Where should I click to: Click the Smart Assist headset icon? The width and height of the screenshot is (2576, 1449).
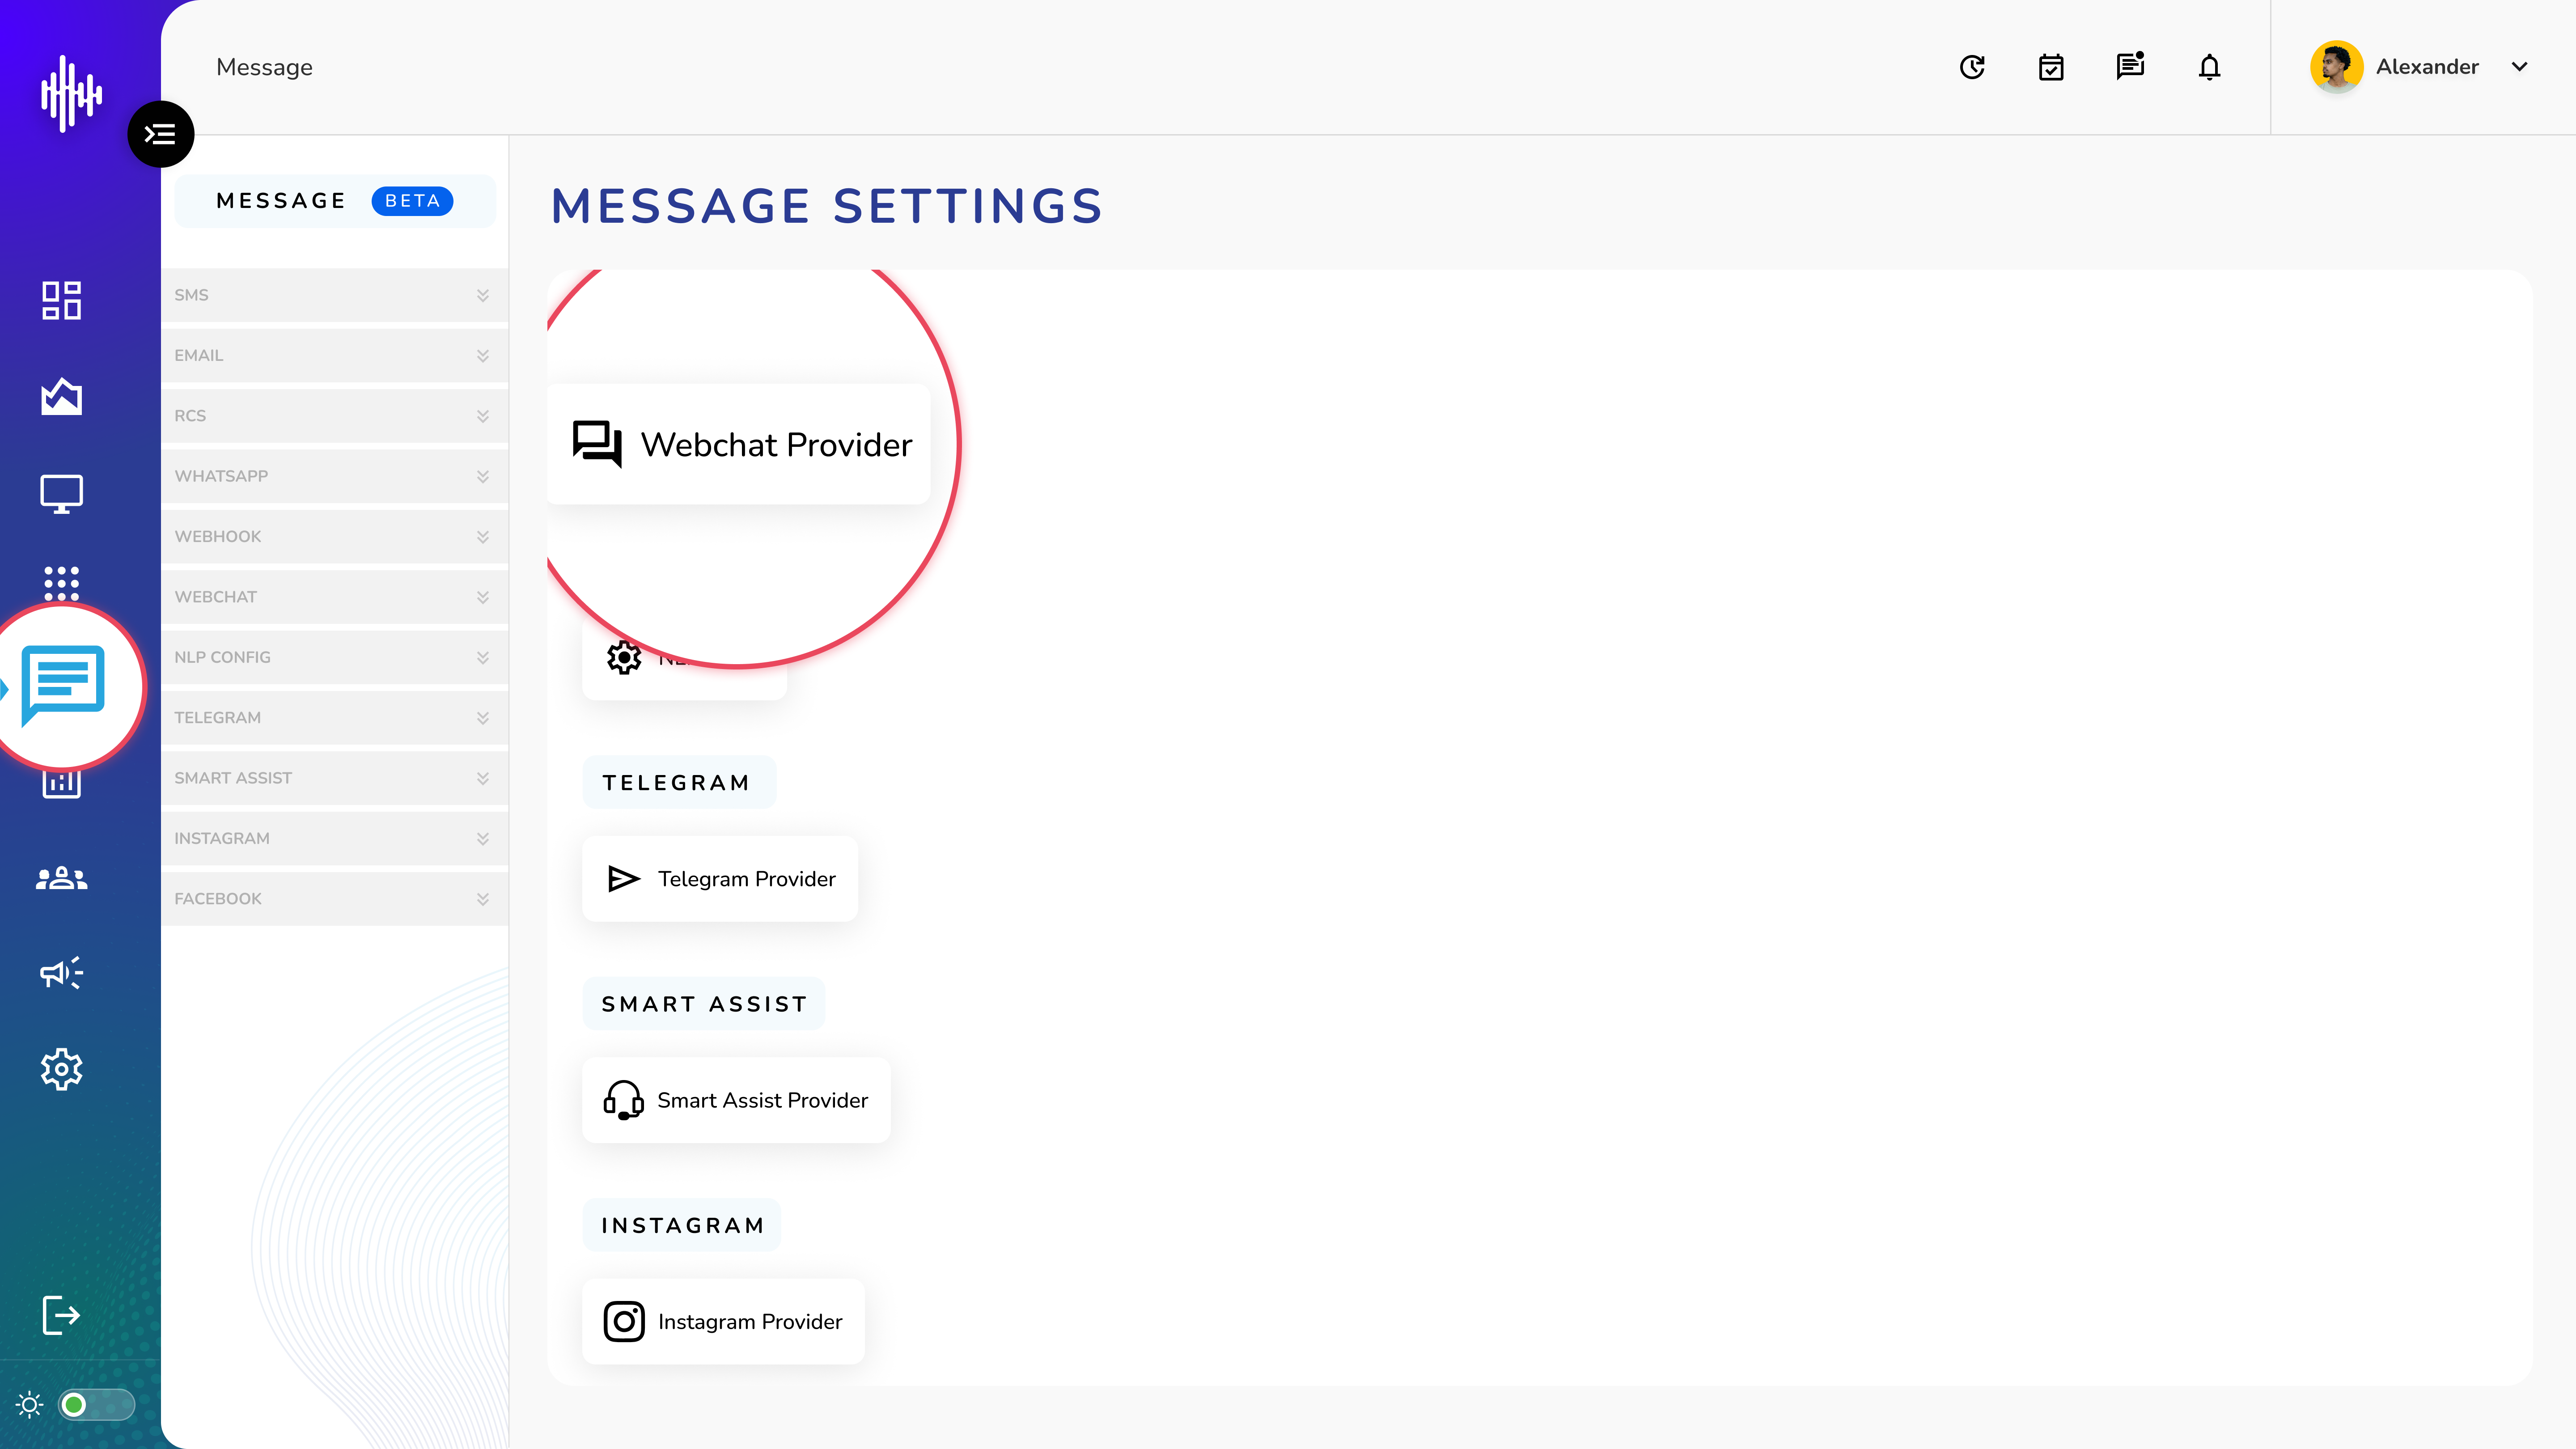(623, 1100)
